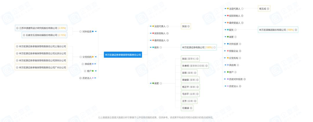Expand 供应商 node of the root company

(x=83, y=64)
